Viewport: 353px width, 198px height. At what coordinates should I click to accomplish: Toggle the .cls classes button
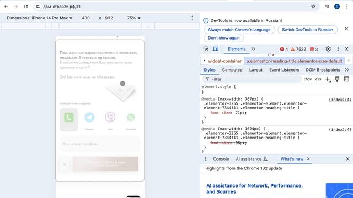[318, 79]
